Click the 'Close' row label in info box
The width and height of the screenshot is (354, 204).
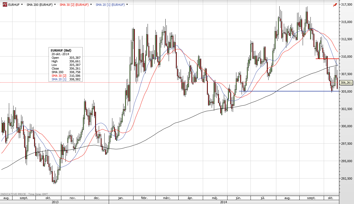pos(55,68)
